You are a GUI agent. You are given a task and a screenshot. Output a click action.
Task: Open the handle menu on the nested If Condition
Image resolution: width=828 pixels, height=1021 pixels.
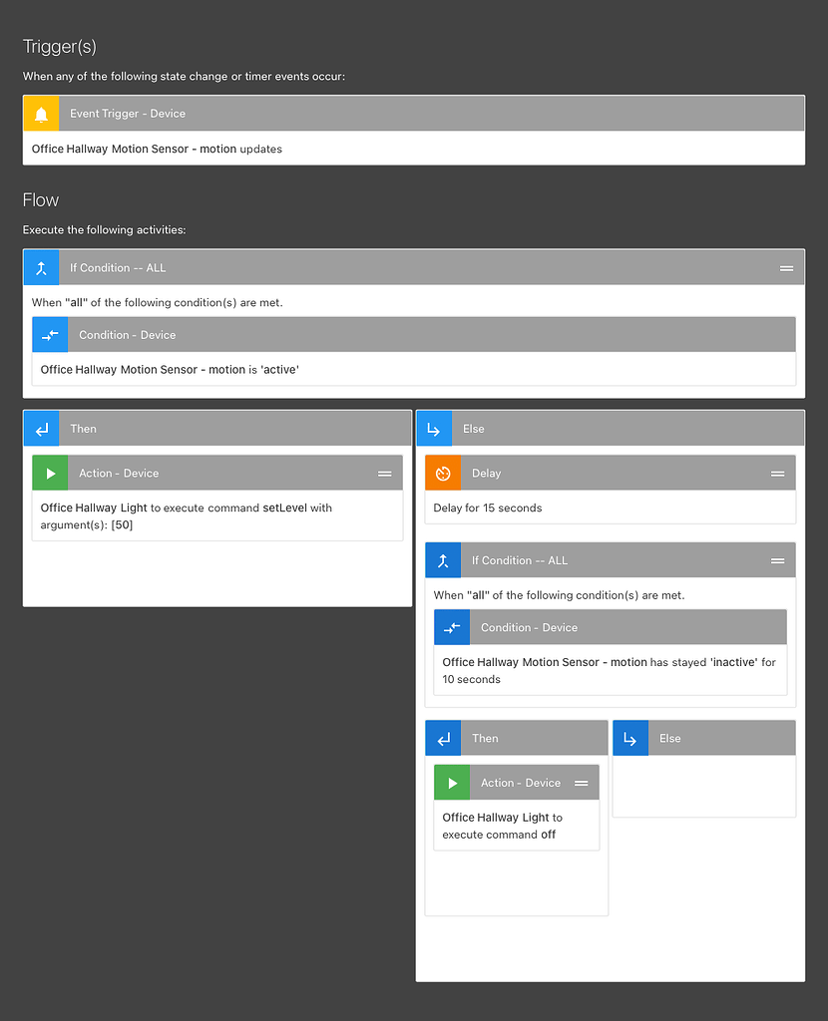[780, 560]
